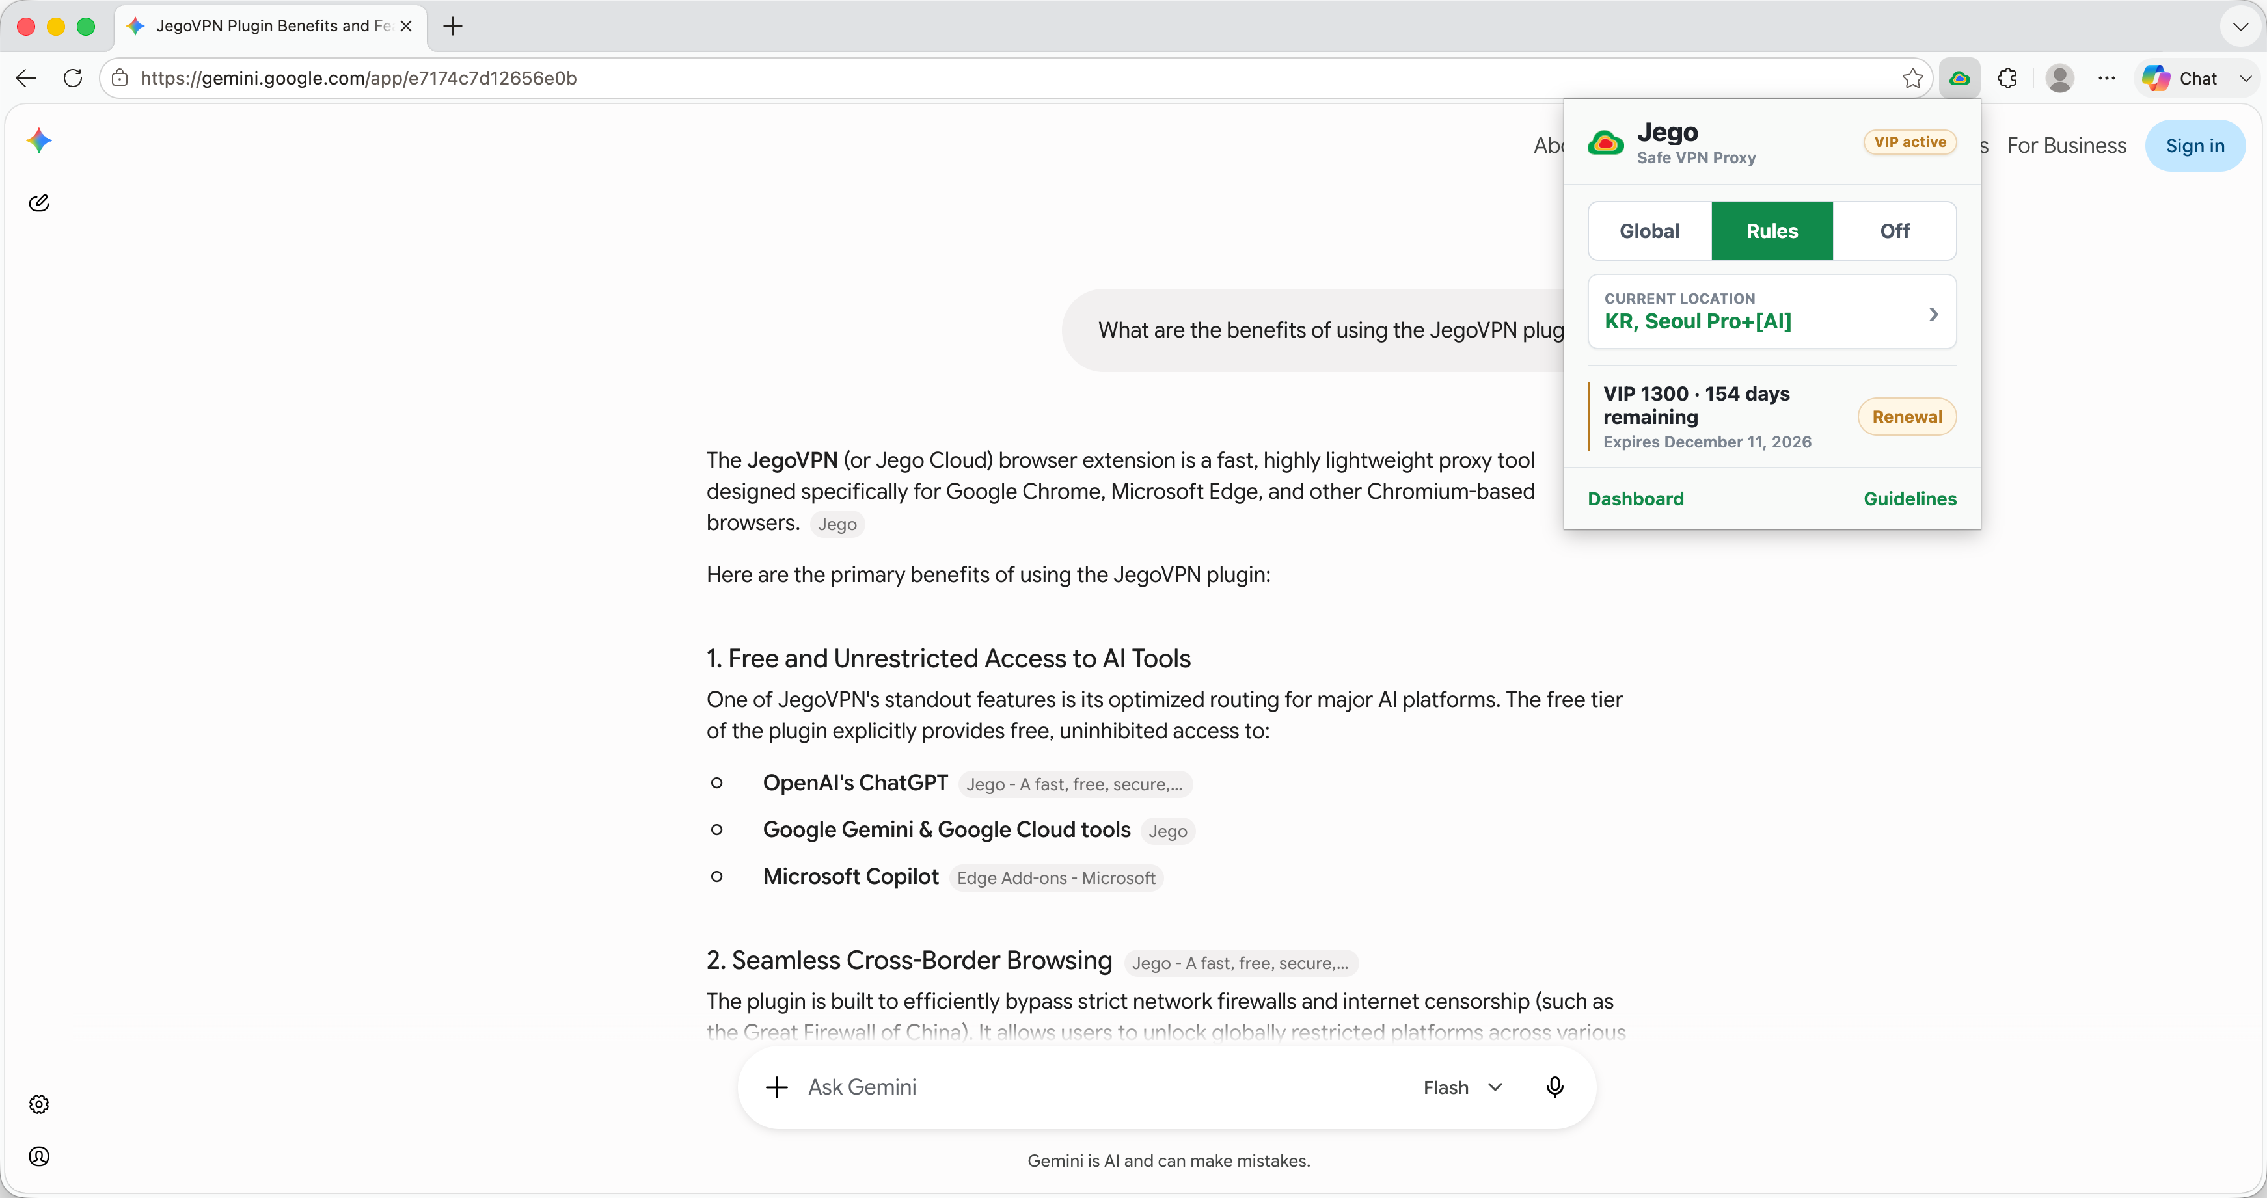This screenshot has height=1198, width=2267.
Task: Open Copilot Chat in the toolbar
Action: tap(2180, 78)
